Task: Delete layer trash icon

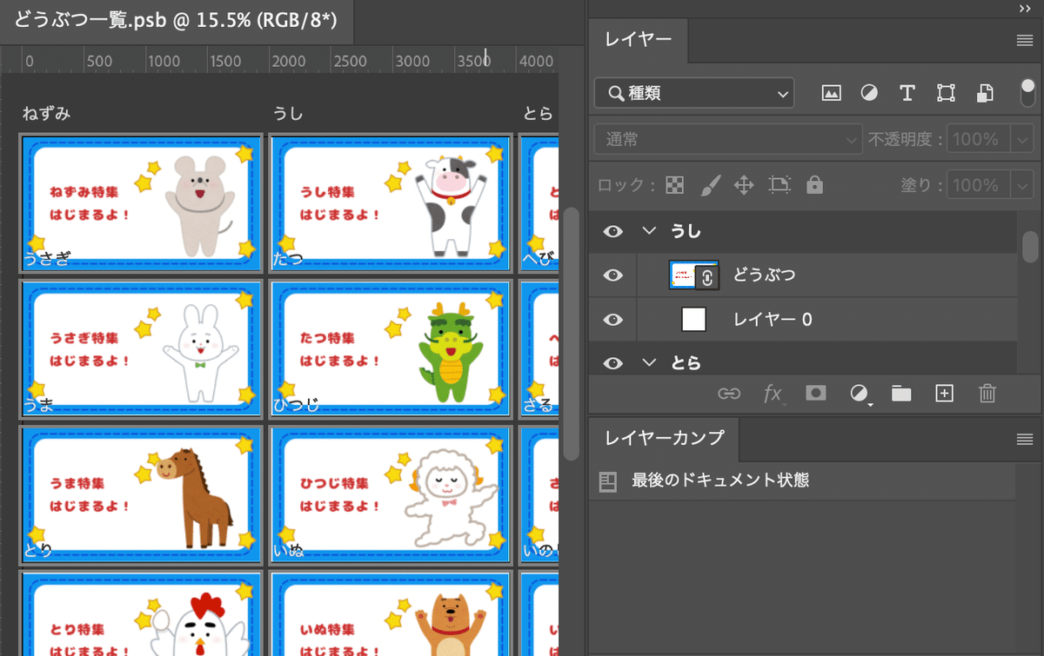Action: point(987,394)
